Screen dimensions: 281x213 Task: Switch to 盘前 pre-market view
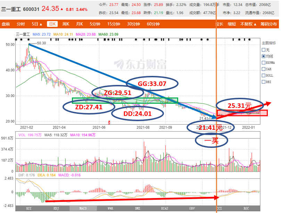point(6,24)
